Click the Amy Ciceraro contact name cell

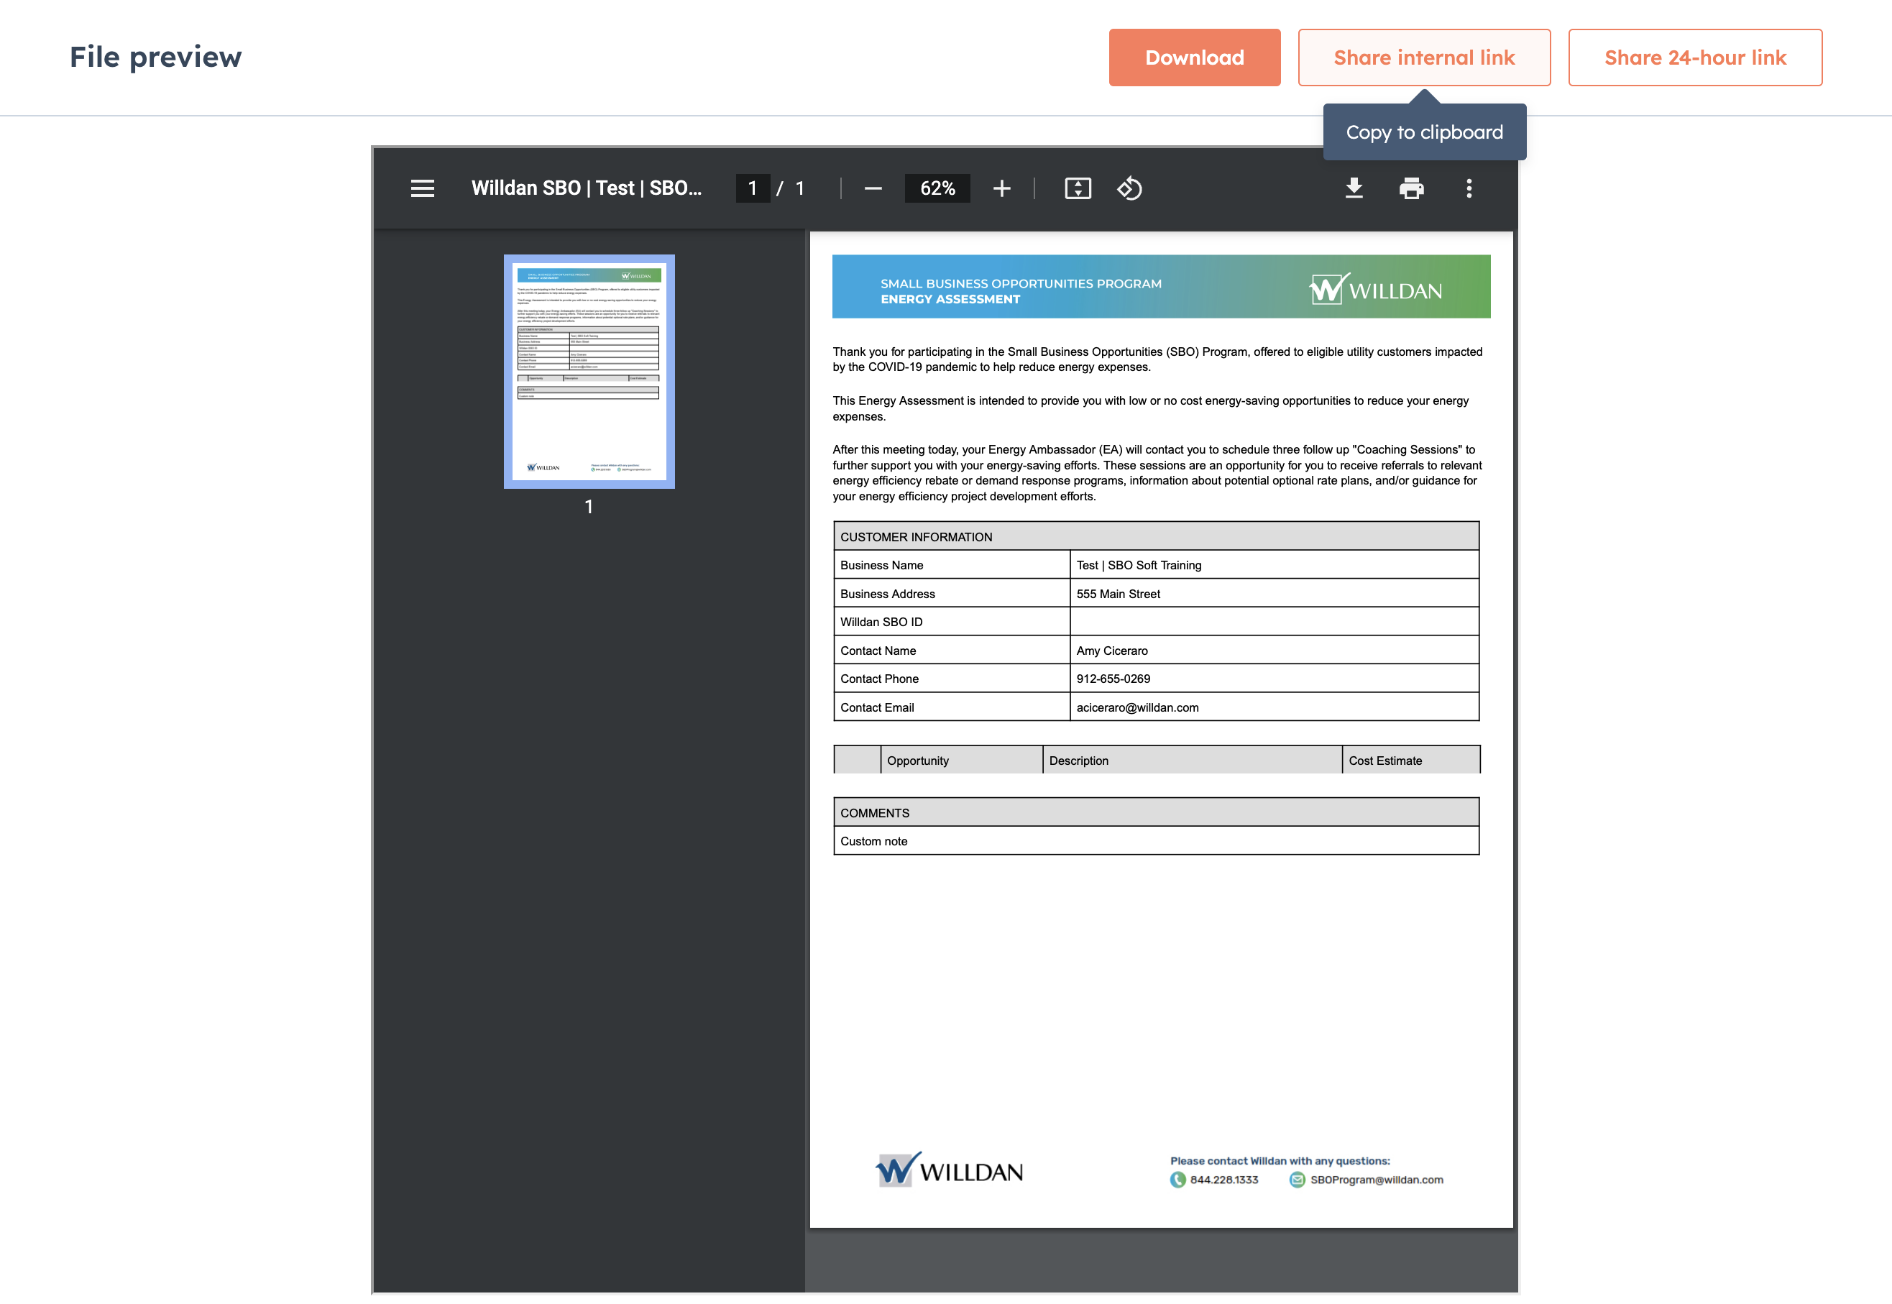click(1274, 651)
